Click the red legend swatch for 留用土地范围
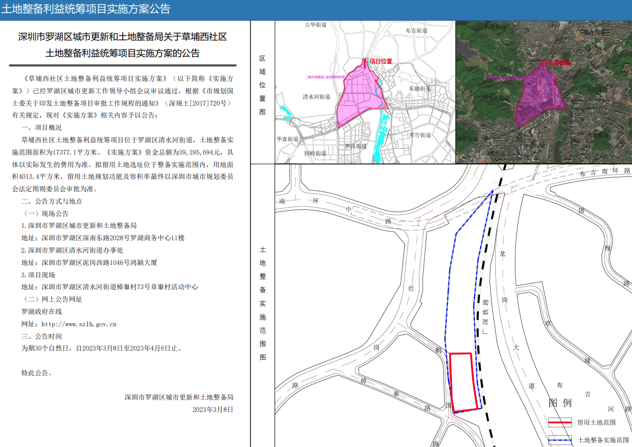The height and width of the screenshot is (447, 632). [560, 422]
